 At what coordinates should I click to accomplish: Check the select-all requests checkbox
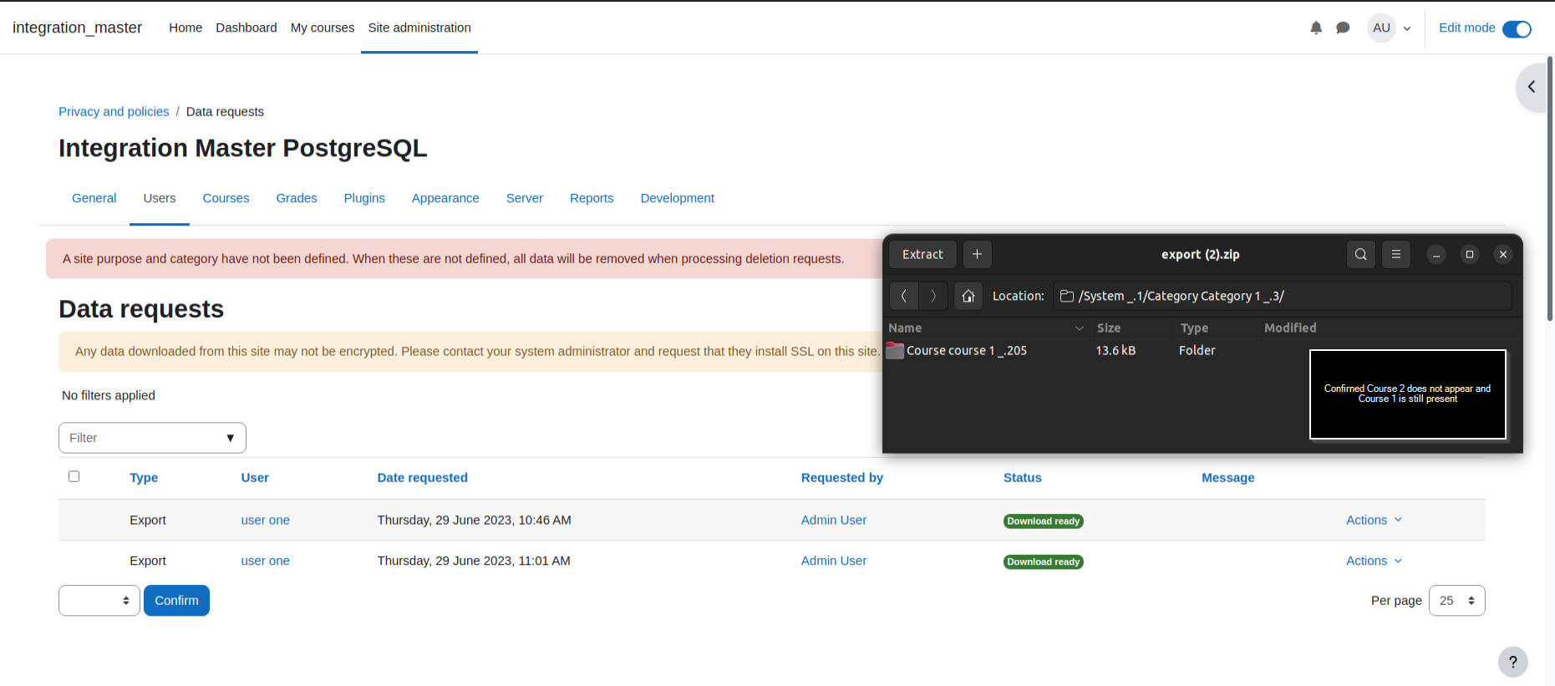74,476
